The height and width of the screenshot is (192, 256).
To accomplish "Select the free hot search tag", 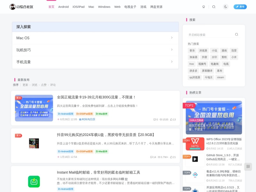I will 191,64.
